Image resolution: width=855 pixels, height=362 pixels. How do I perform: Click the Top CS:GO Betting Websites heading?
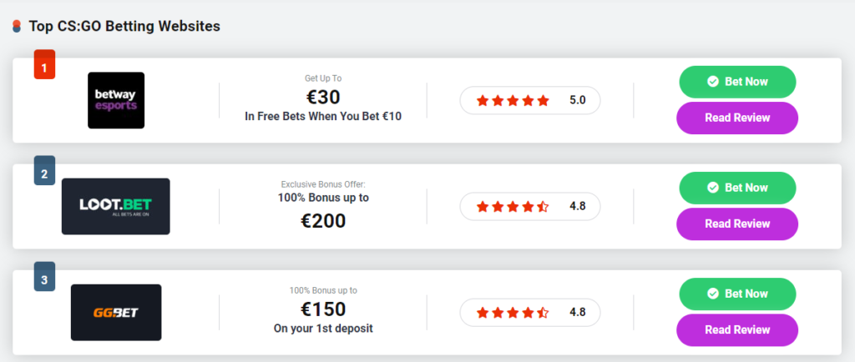[x=124, y=27]
